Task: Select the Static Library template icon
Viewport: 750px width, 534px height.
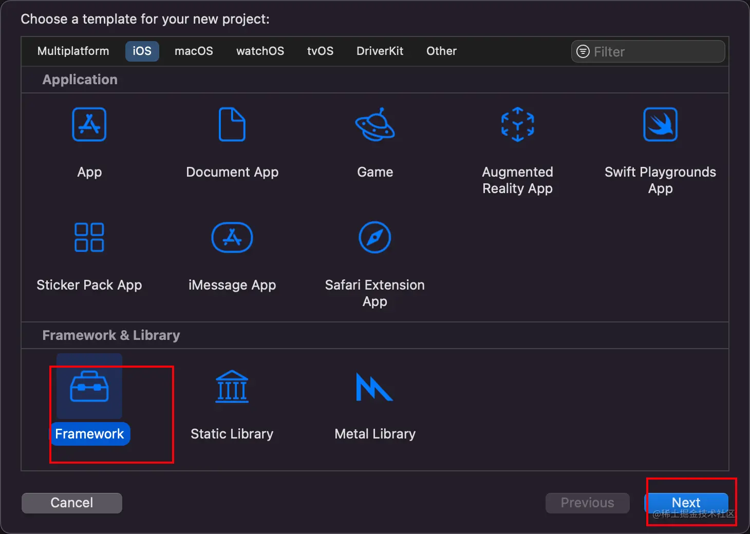Action: click(x=232, y=386)
